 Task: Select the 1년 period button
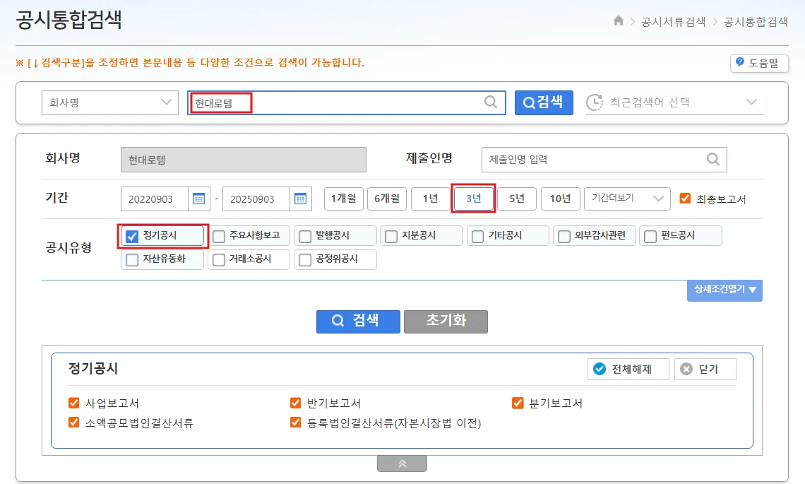(x=430, y=199)
